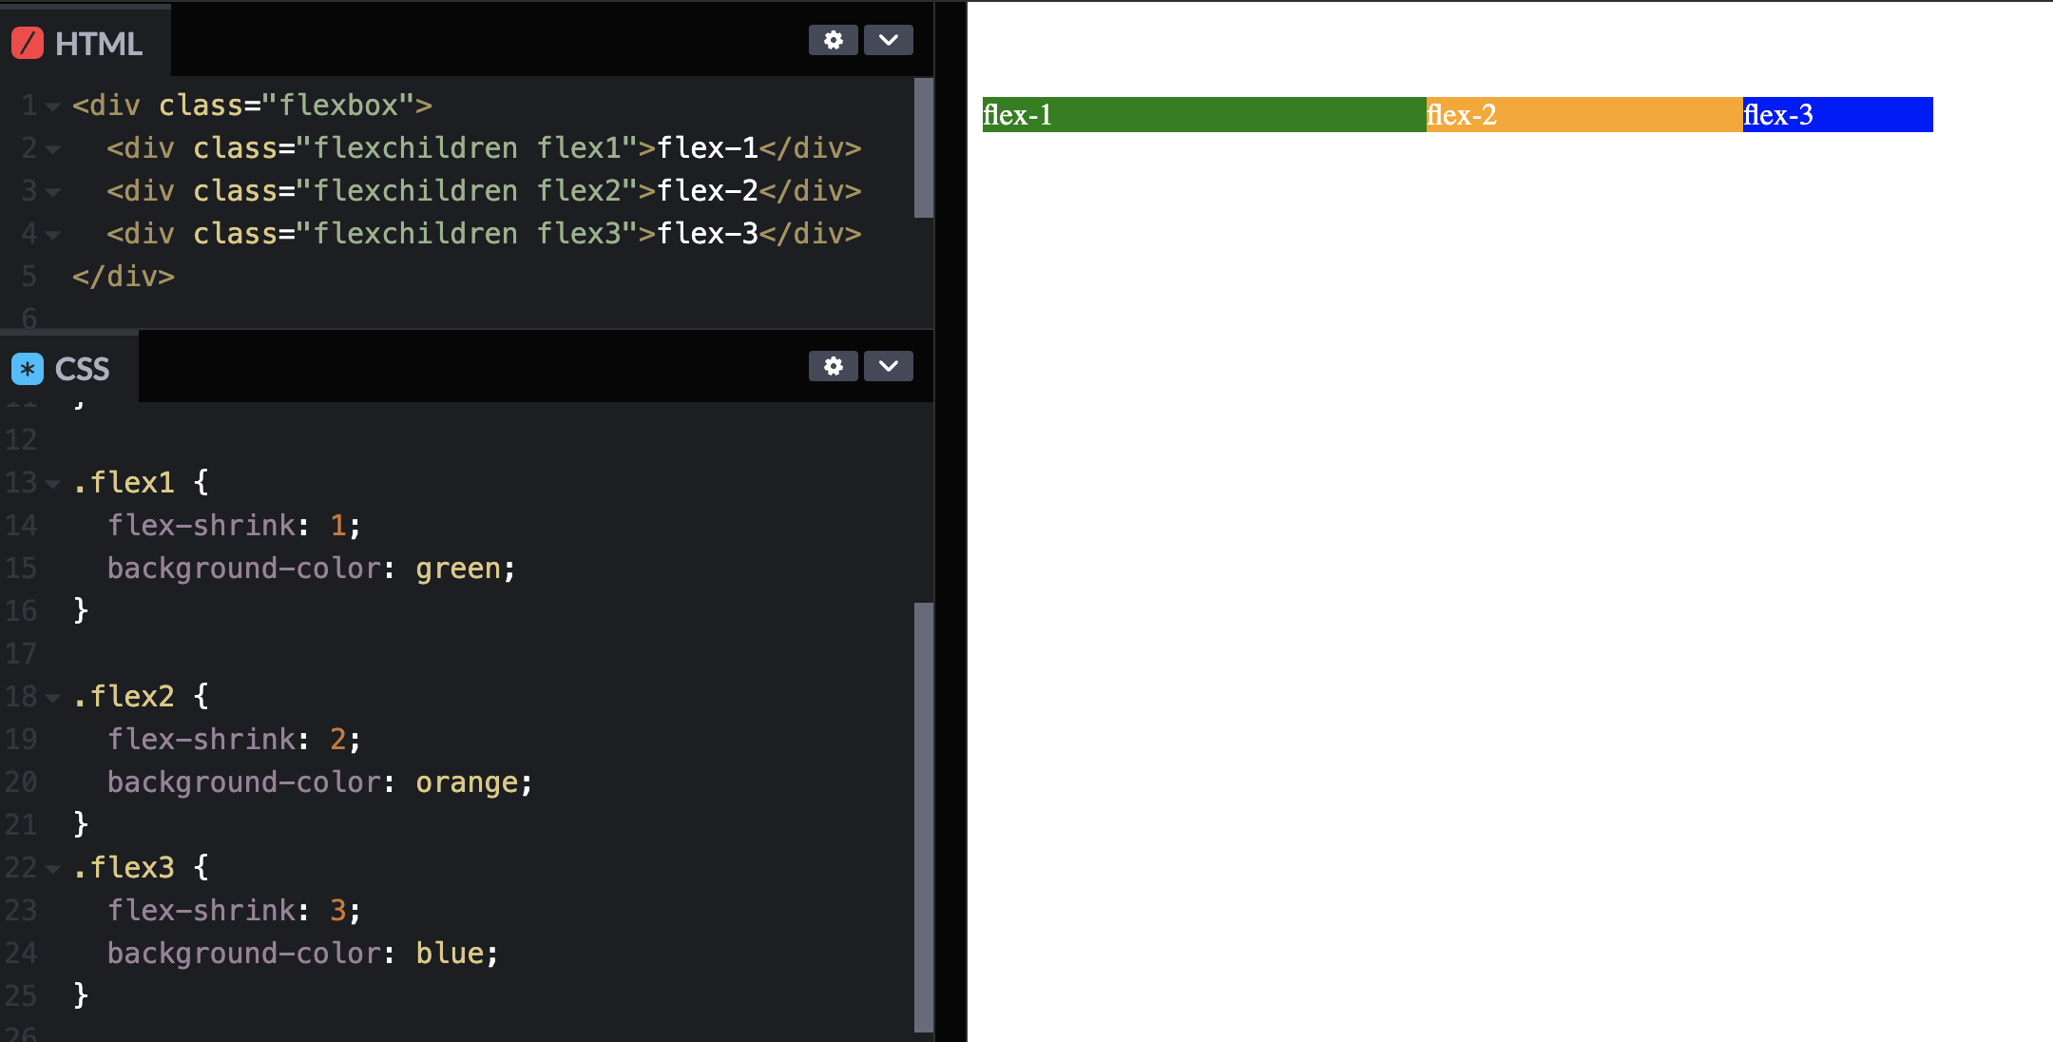The image size is (2053, 1042).
Task: Click the green flex-1 box in preview
Action: [1203, 115]
